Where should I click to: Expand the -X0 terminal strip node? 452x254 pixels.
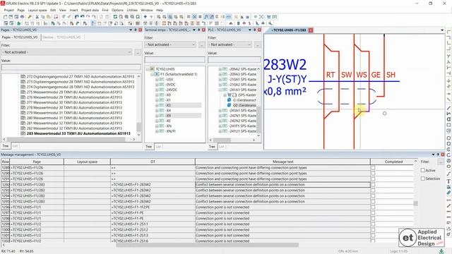(157, 95)
